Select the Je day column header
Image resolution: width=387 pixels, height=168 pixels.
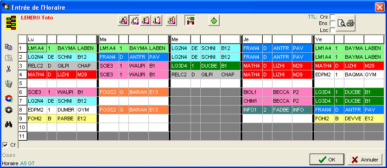(x=253, y=39)
